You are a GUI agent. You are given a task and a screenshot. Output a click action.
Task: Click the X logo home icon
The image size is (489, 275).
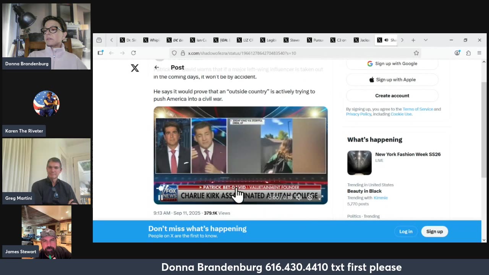click(135, 68)
